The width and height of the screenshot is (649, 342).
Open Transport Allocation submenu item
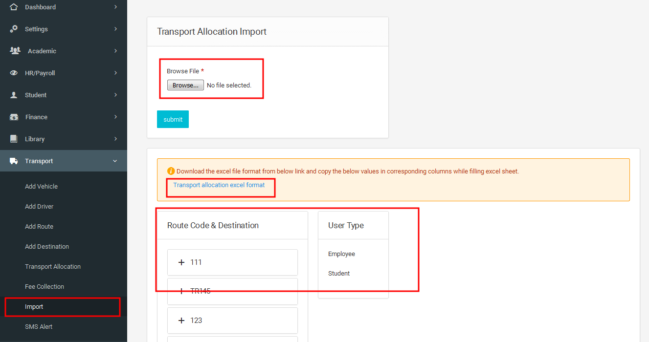tap(53, 266)
